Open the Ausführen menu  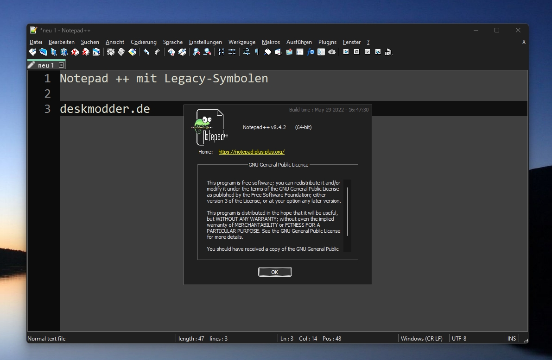299,42
